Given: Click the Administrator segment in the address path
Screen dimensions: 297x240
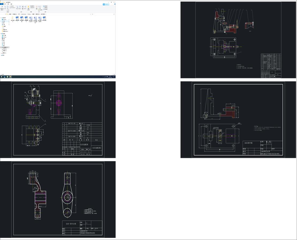Looking at the screenshot, I should [x=24, y=14].
